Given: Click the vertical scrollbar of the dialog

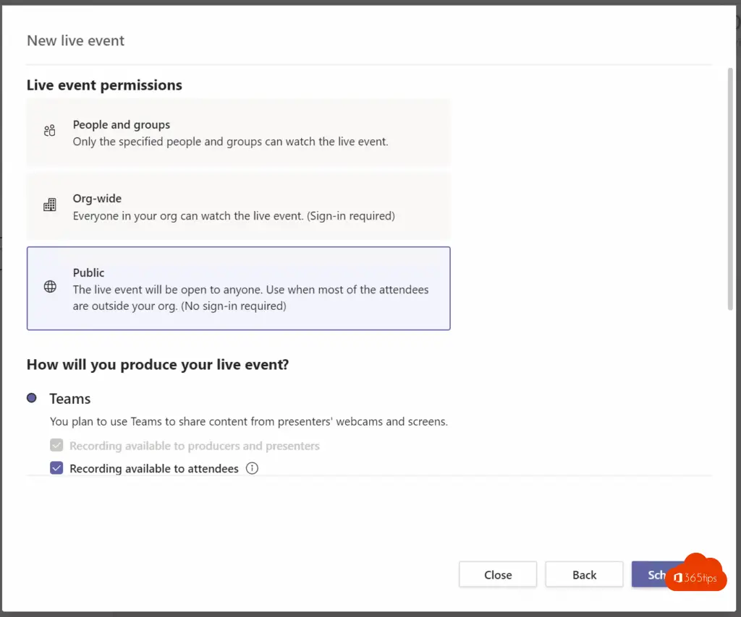Looking at the screenshot, I should (x=729, y=188).
